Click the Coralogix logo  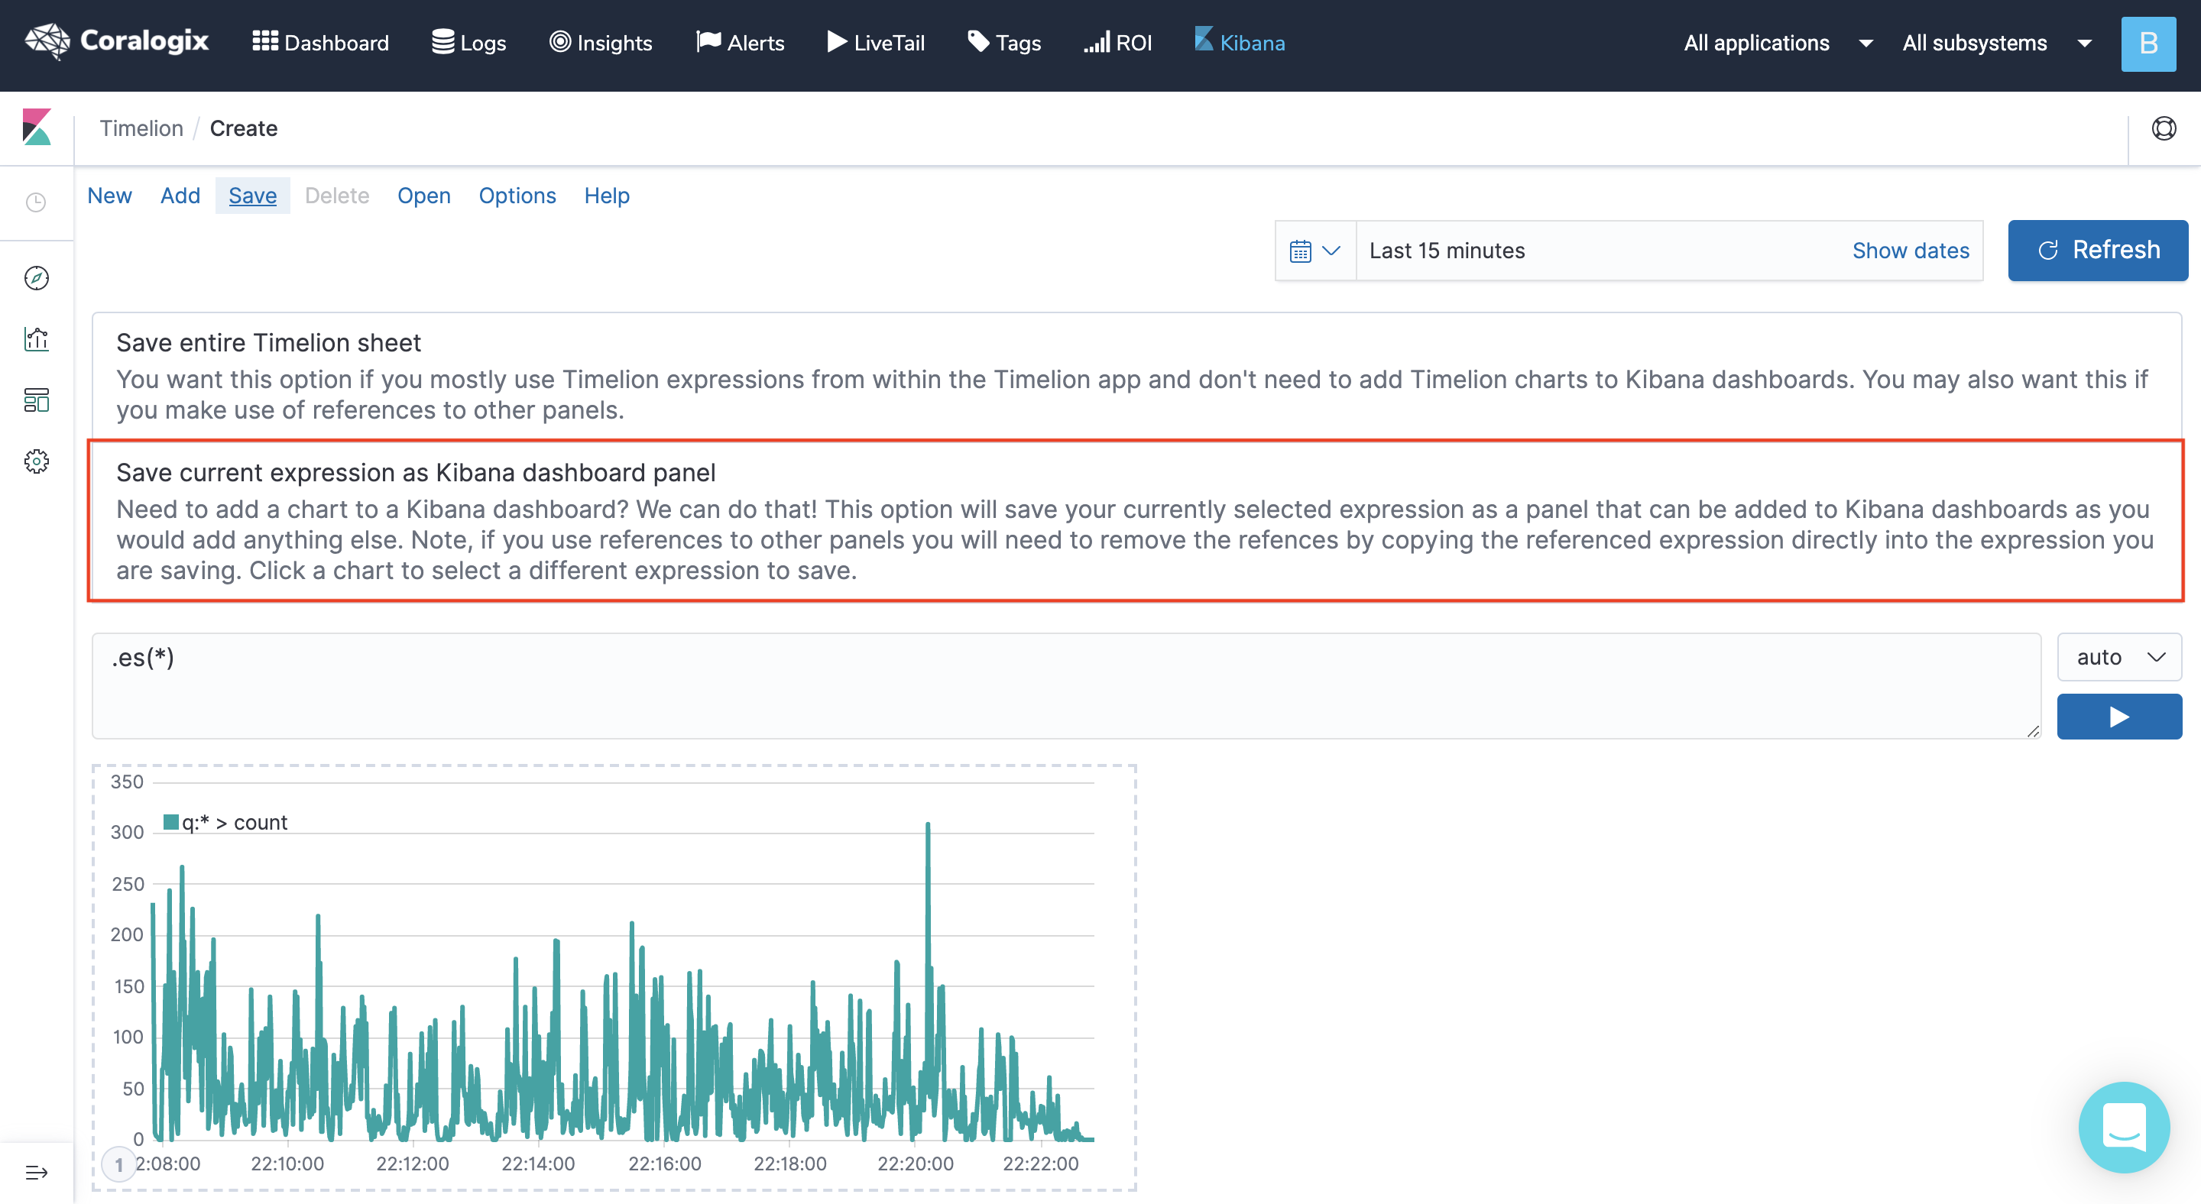point(117,41)
